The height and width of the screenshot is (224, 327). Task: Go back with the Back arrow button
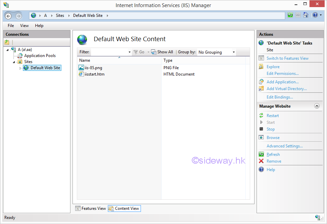(x=8, y=16)
